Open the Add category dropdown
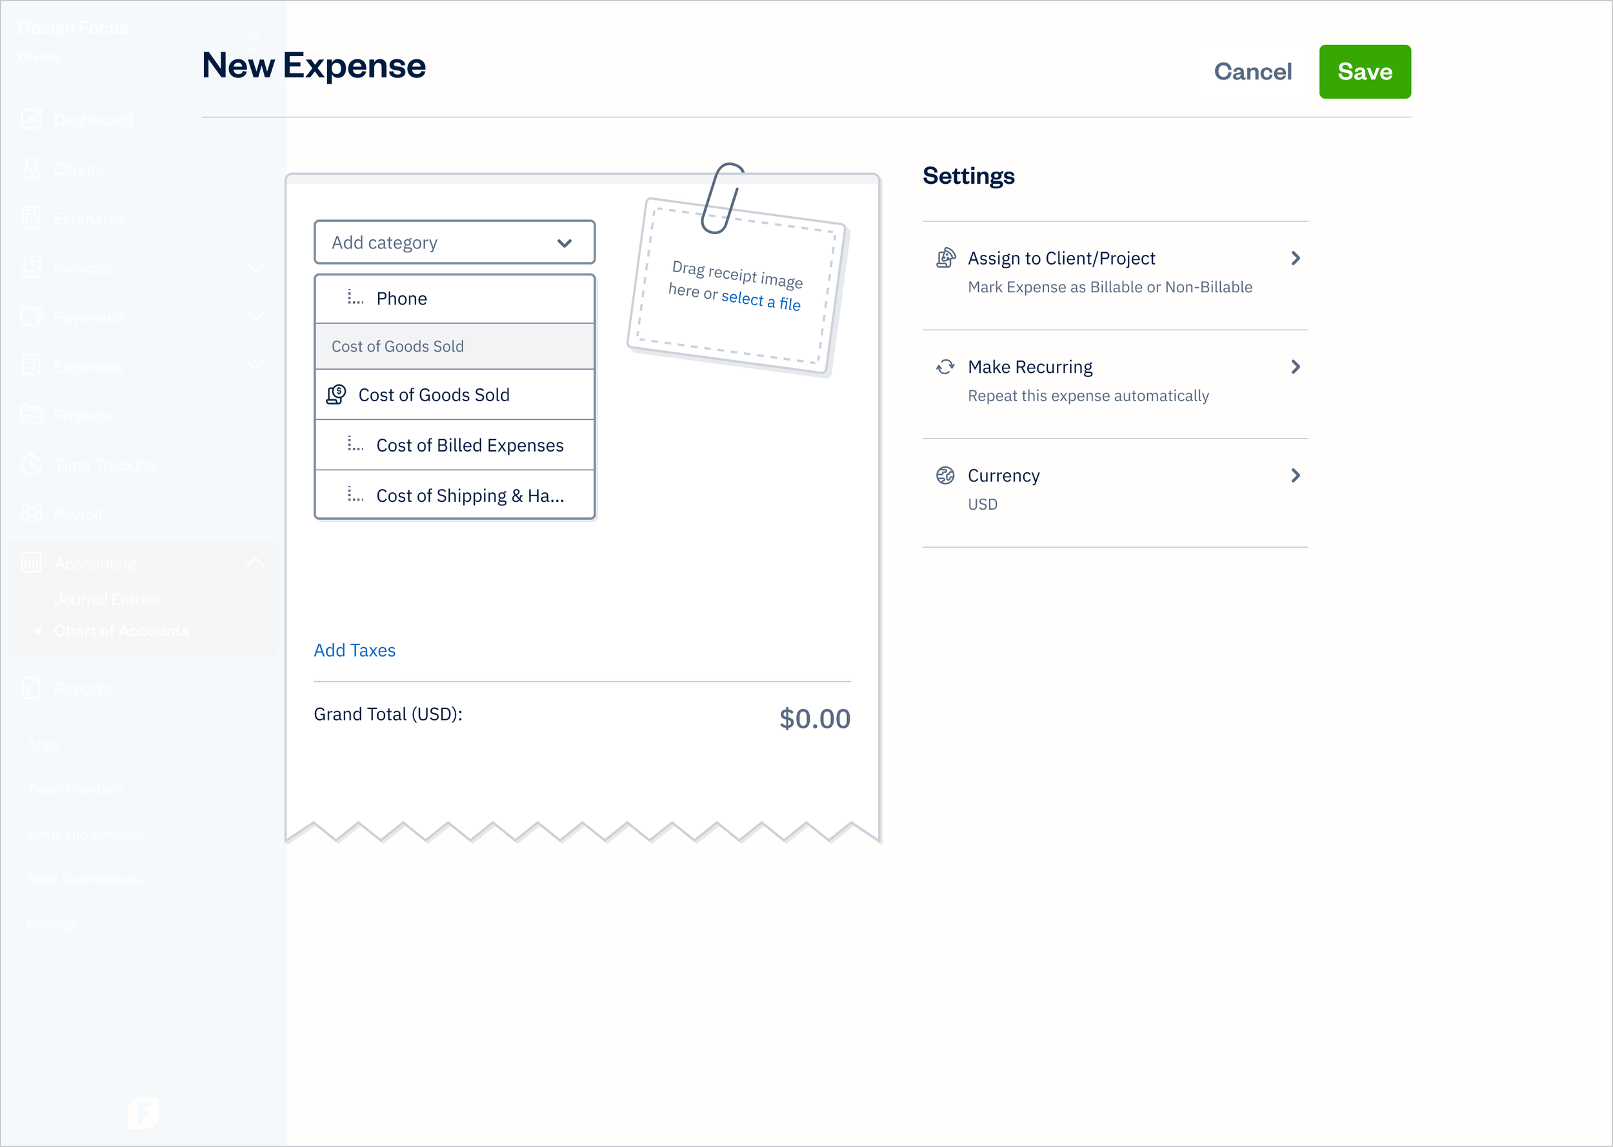Image resolution: width=1613 pixels, height=1147 pixels. 454,241
